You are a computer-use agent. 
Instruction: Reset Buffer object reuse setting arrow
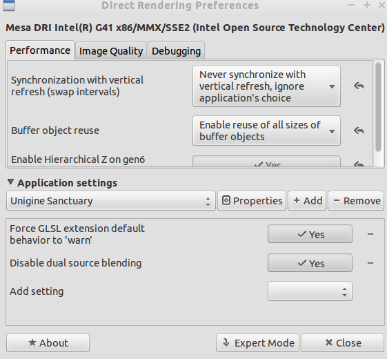(x=359, y=130)
